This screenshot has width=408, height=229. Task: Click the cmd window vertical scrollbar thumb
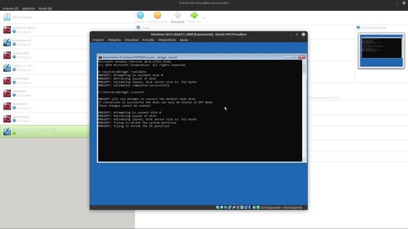click(304, 68)
